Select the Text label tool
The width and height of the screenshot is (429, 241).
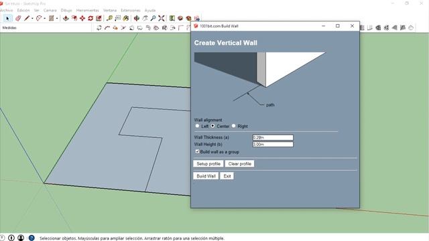[118, 18]
